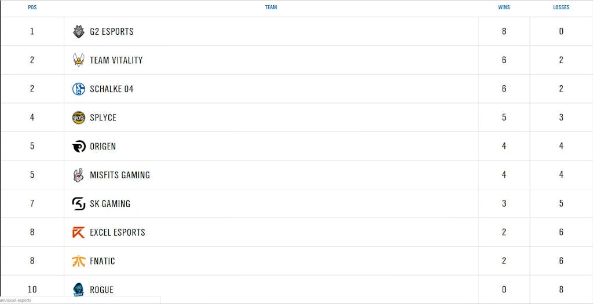Click the Splyce snake logo

coord(79,118)
